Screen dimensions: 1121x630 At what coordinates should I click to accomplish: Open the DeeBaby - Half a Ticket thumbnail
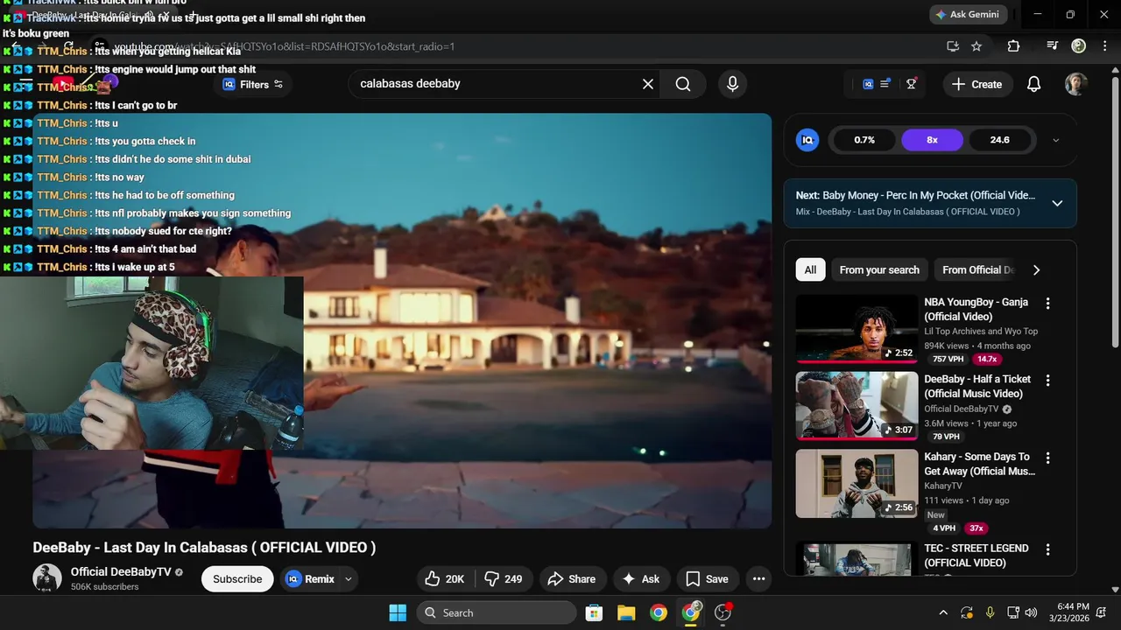pos(857,406)
